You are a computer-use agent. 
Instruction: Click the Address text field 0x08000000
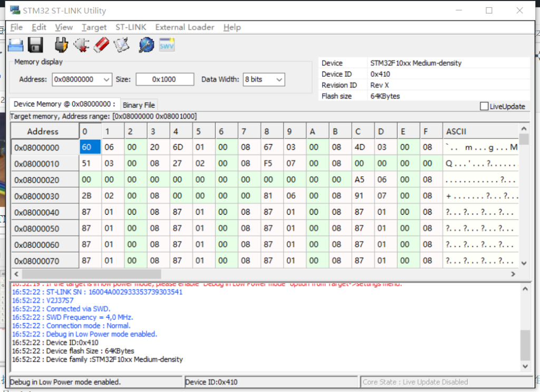[77, 79]
